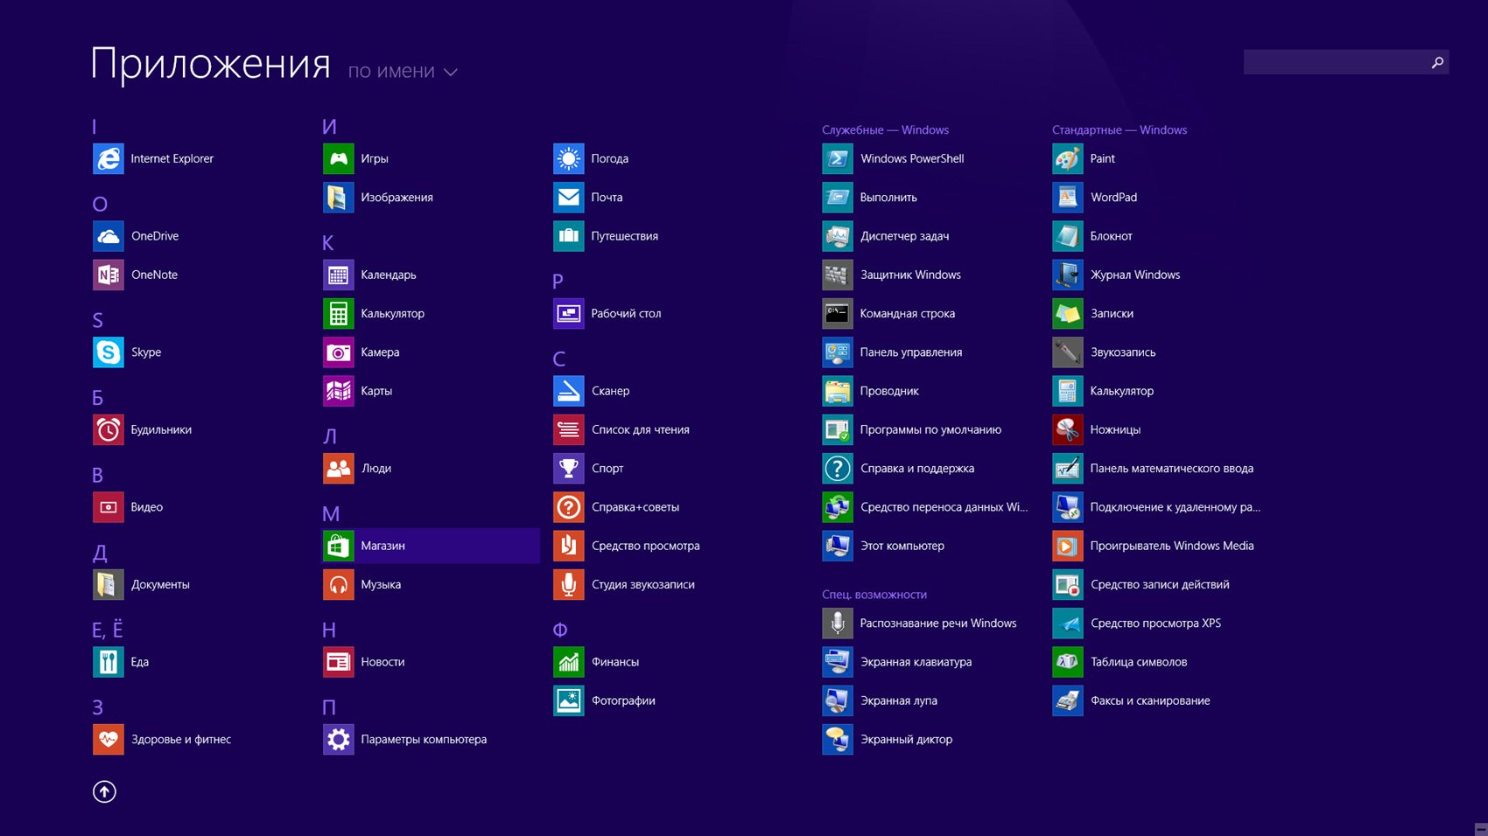Select the Экранная клавиатура label
Image resolution: width=1488 pixels, height=836 pixels.
(x=916, y=662)
